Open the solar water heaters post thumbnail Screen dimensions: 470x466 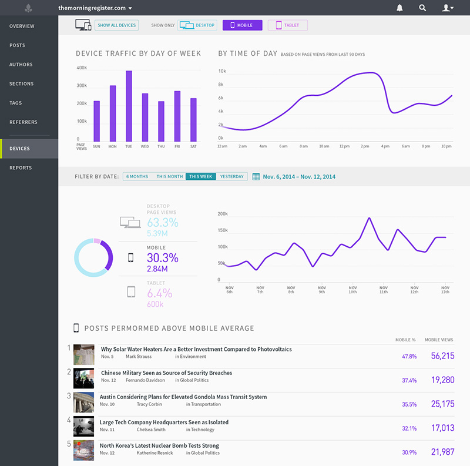tap(84, 354)
